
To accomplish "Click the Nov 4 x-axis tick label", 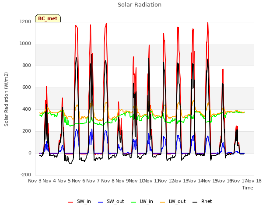I will 49,181.
